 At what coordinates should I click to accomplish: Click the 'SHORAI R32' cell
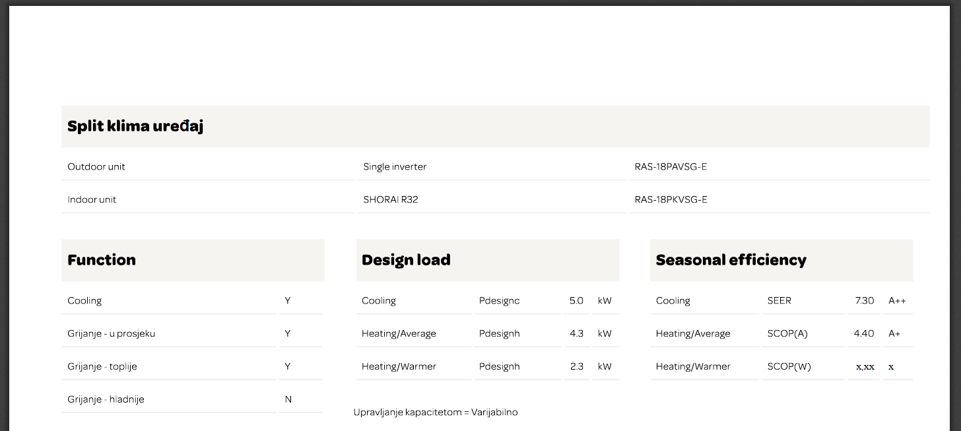[x=391, y=199]
